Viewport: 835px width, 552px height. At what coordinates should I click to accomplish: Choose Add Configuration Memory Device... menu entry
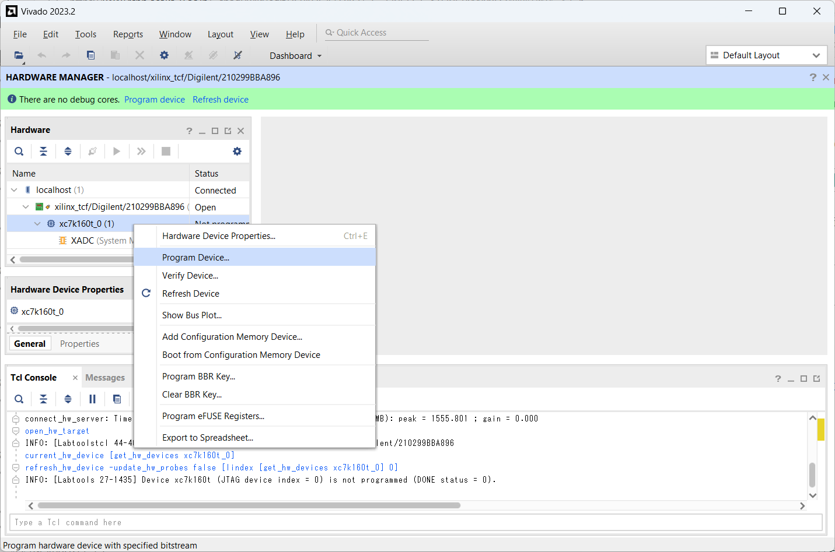(x=232, y=337)
